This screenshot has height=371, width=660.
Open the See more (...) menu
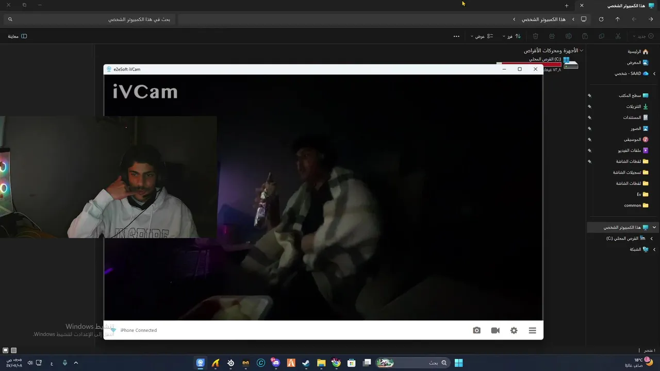pyautogui.click(x=456, y=36)
